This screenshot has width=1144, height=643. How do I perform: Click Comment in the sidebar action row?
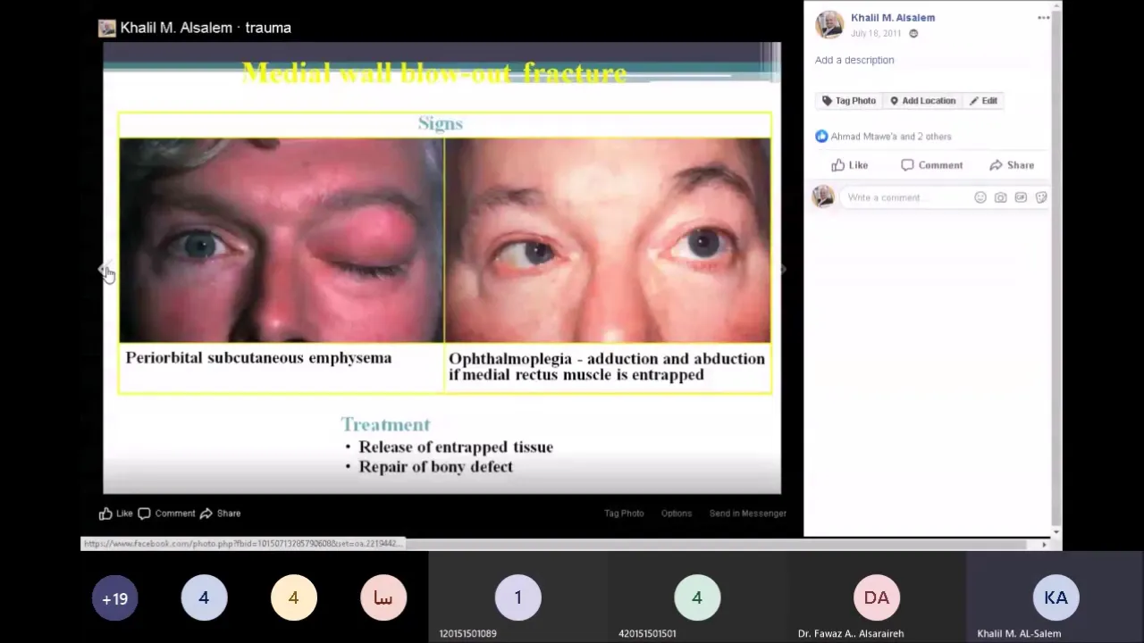[931, 165]
